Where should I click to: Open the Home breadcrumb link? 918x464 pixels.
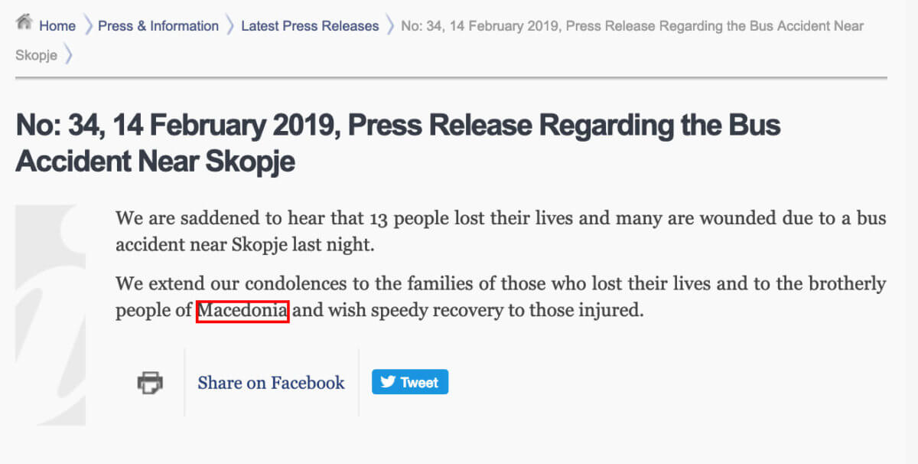pyautogui.click(x=57, y=26)
